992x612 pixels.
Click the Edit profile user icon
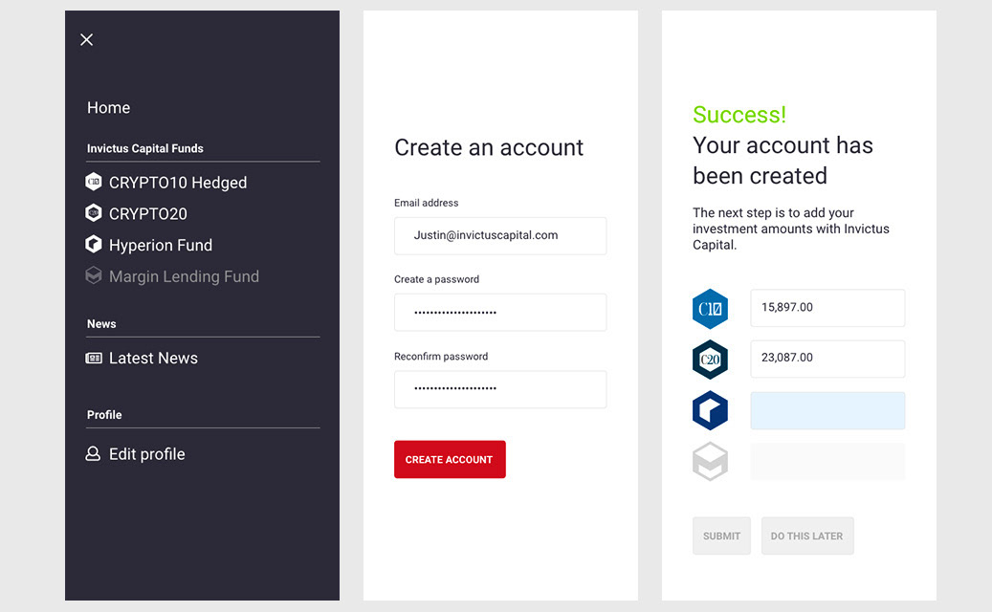(x=94, y=454)
